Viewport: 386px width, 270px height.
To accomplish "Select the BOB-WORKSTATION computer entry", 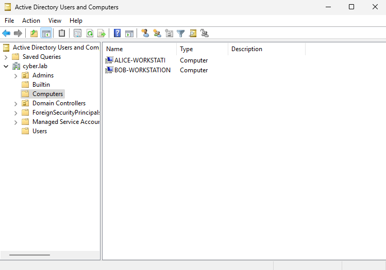I will [142, 70].
